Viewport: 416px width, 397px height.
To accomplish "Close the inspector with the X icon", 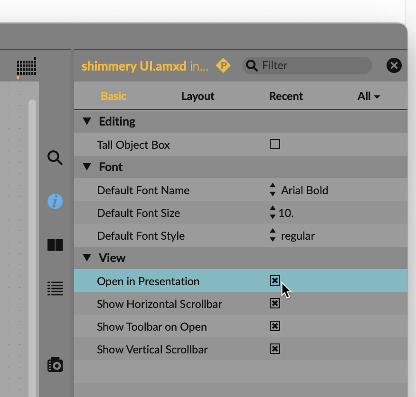I will click(394, 65).
